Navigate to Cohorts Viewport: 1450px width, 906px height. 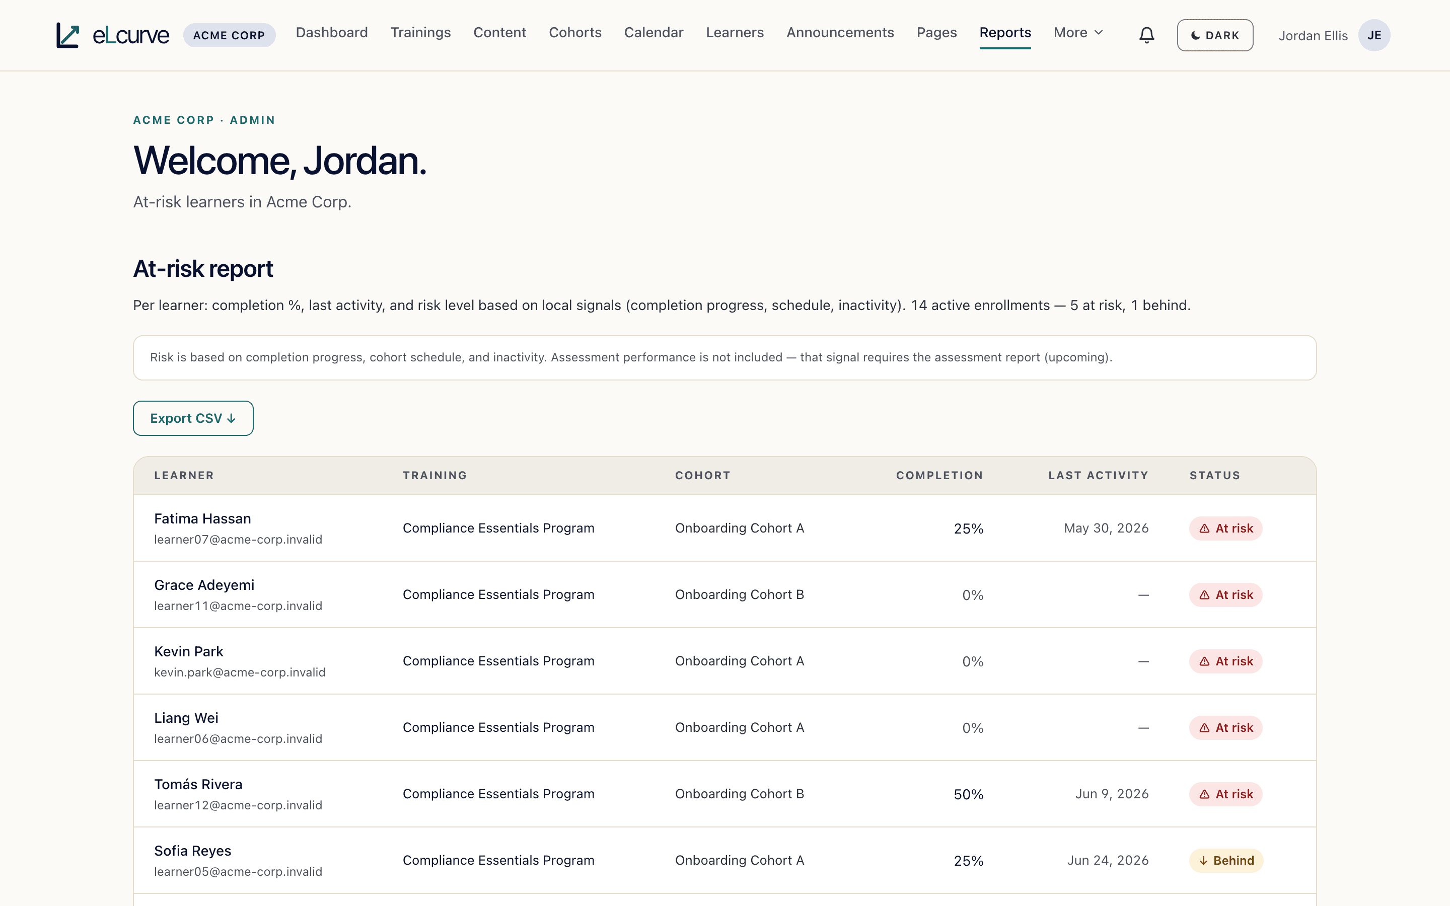[x=575, y=32]
